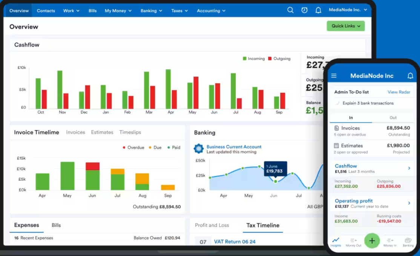This screenshot has width=420, height=256.
Task: Switch to the Timeslips tab
Action: pyautogui.click(x=130, y=132)
